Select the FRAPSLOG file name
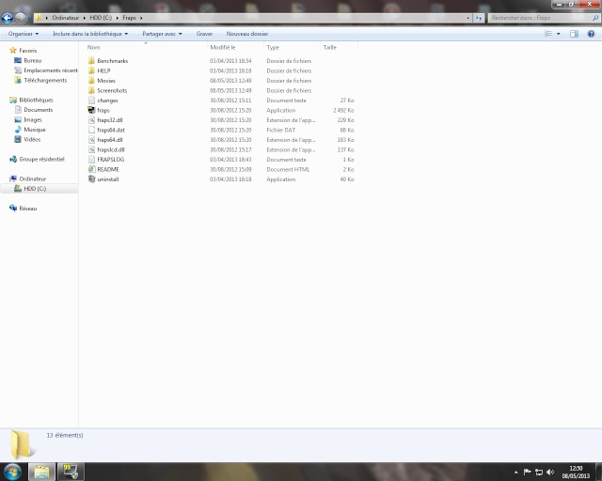This screenshot has height=481, width=602. coord(111,160)
